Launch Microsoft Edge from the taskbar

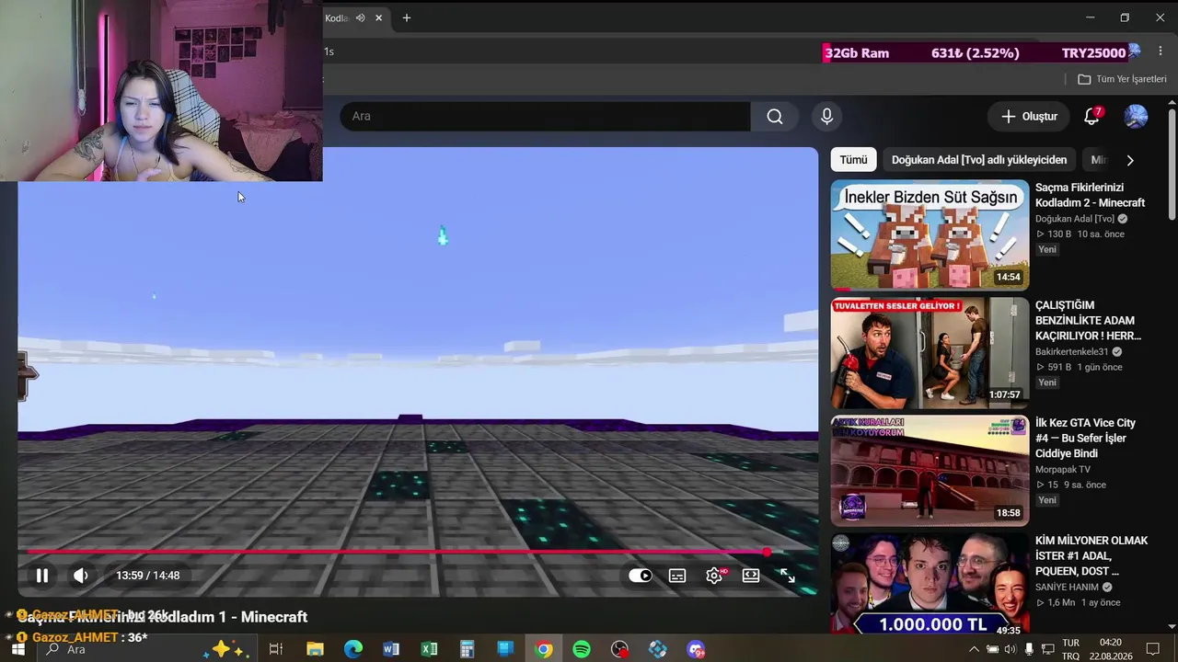[353, 649]
